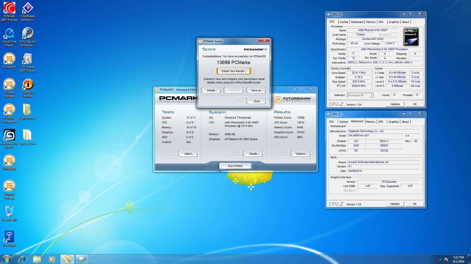Show hidden system tray icons
Viewport: 471px width, 264px height.
[440, 259]
